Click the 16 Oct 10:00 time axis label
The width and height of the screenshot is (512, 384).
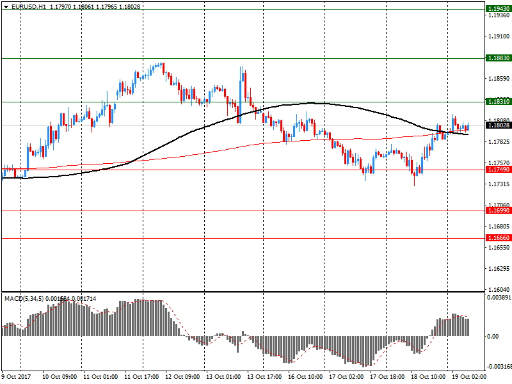pos(305,377)
